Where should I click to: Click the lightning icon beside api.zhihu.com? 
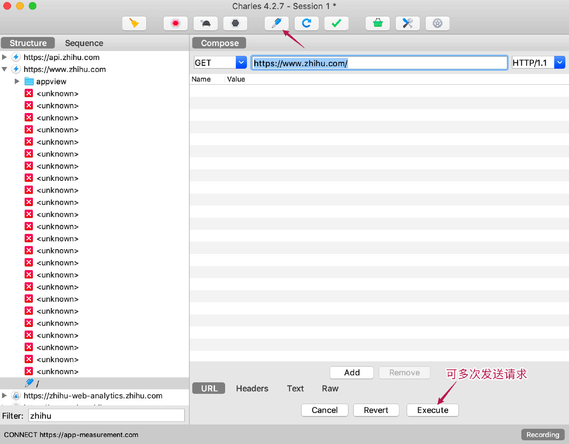coord(16,57)
